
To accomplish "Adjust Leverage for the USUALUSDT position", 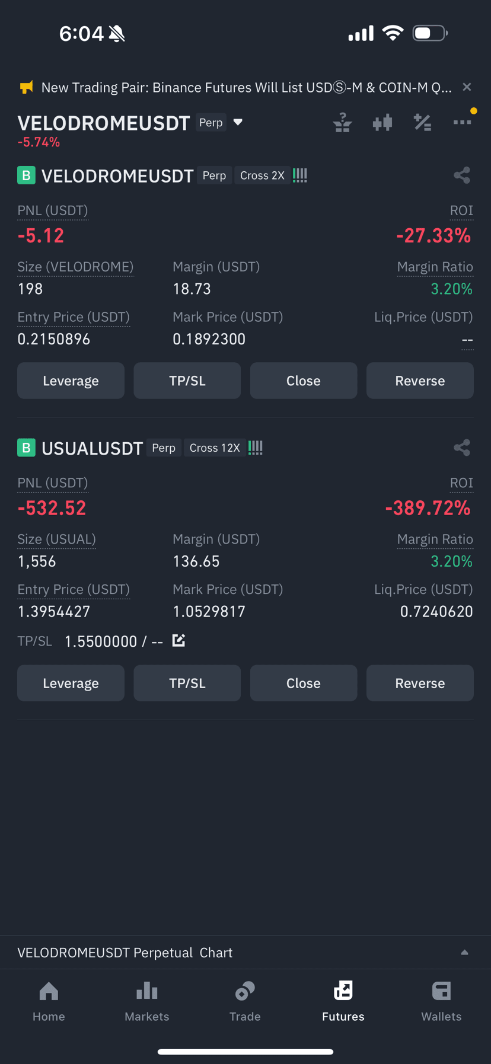I will click(71, 683).
